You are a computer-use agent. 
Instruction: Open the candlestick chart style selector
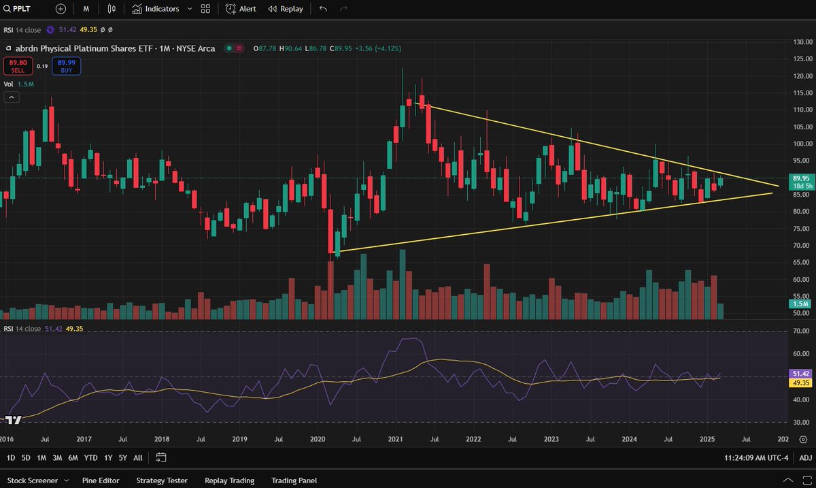(112, 9)
